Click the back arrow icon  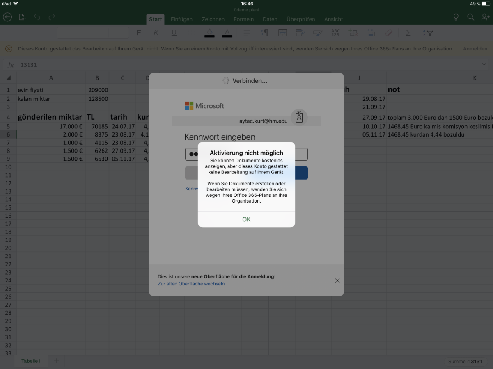7,17
